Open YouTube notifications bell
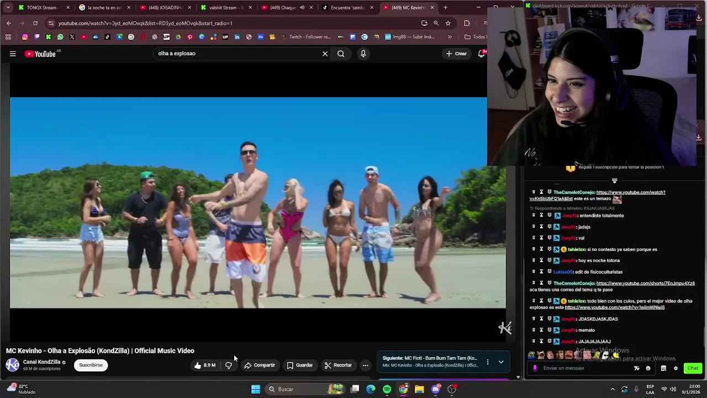 tap(482, 53)
